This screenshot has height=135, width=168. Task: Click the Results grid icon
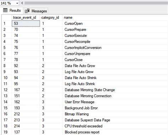pos(5,10)
